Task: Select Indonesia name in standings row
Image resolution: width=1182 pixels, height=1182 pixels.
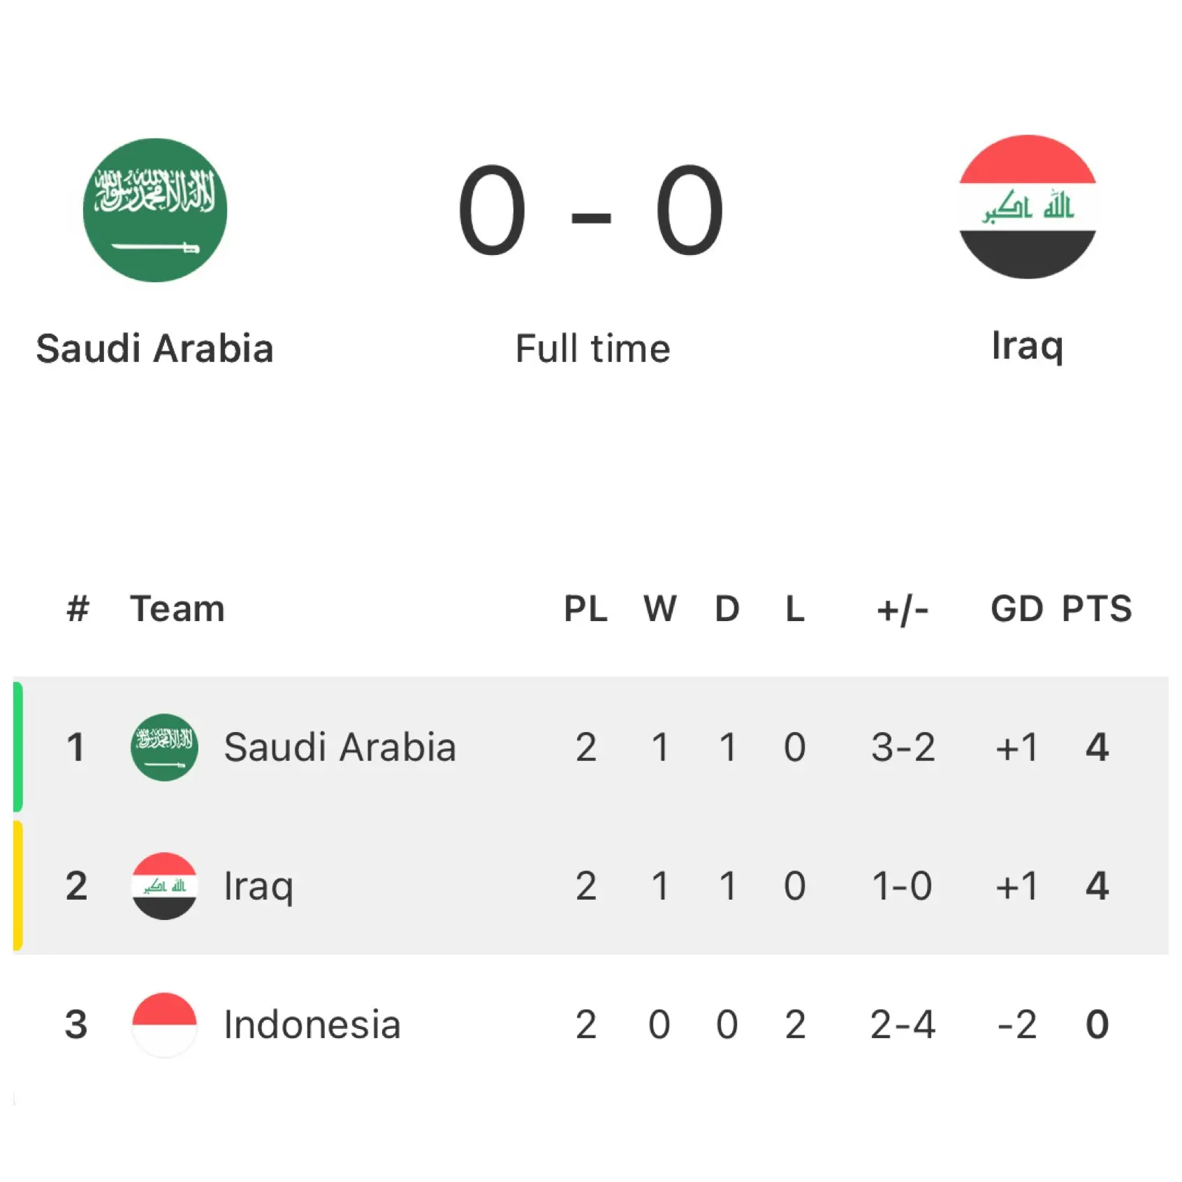Action: pyautogui.click(x=312, y=1025)
